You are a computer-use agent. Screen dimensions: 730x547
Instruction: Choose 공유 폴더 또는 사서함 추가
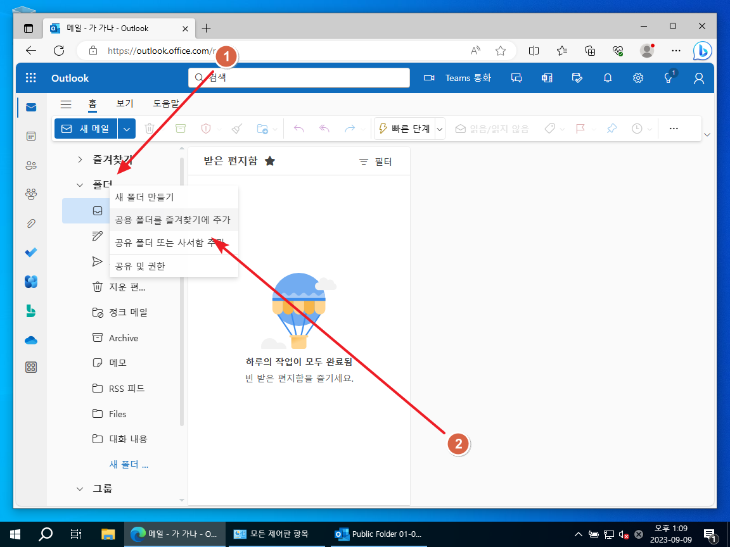click(174, 243)
